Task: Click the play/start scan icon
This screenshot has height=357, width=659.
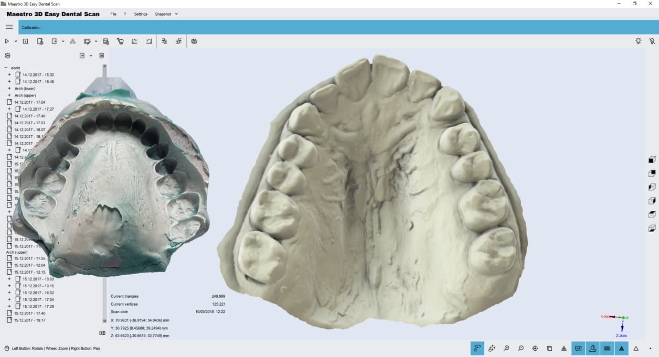Action: coord(7,41)
